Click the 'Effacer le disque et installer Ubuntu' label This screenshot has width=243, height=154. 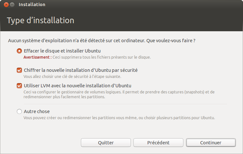click(62, 51)
